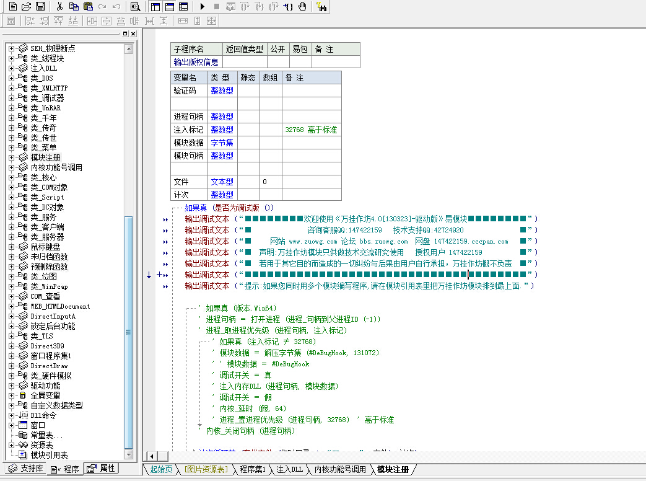This screenshot has width=646, height=481.
Task: Save the project with the floppy disk icon
Action: [x=40, y=7]
